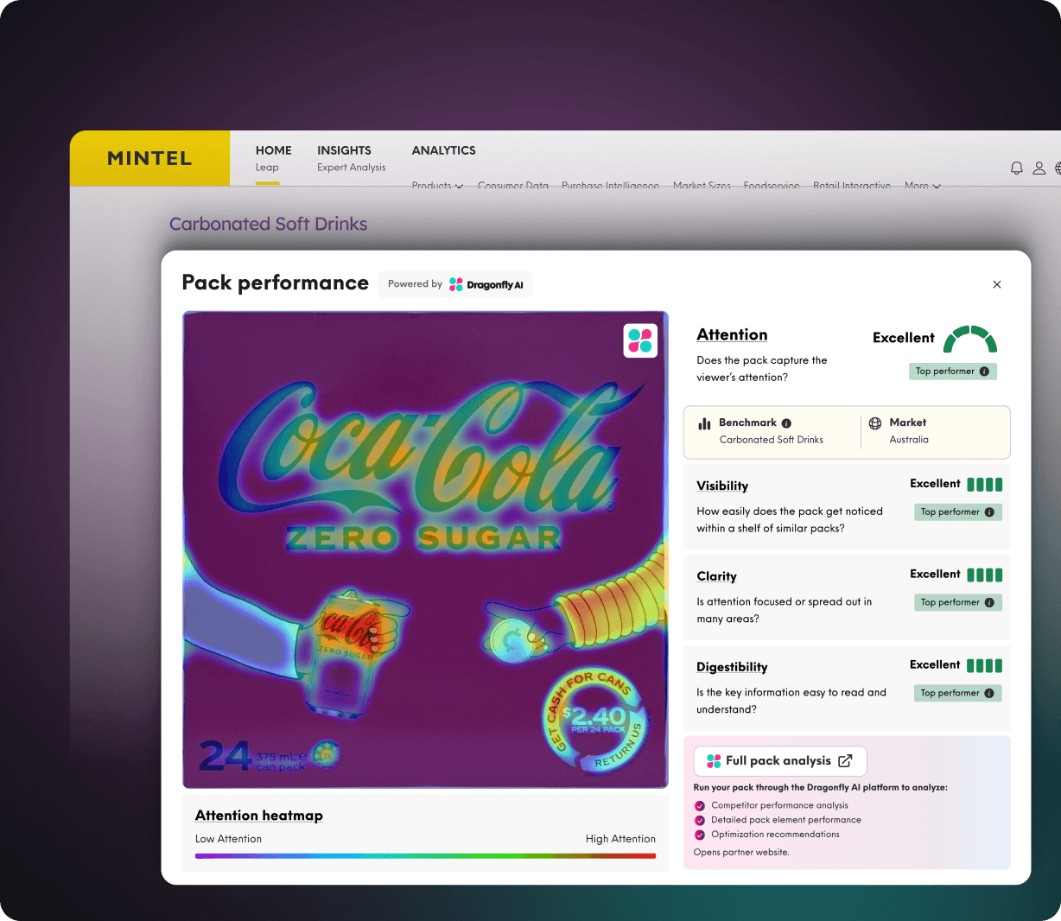The width and height of the screenshot is (1061, 921).
Task: Click the Digestibility heading link
Action: pyautogui.click(x=732, y=667)
